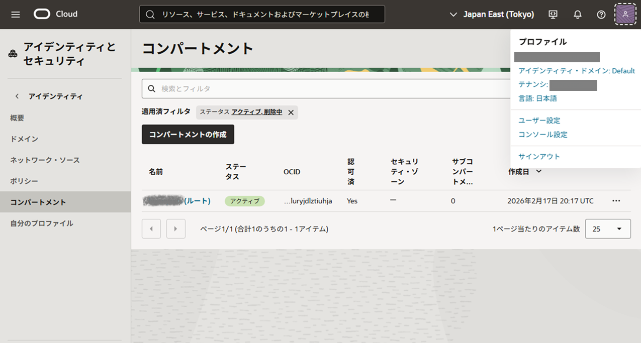Open the help question mark icon
This screenshot has width=641, height=343.
[x=601, y=15]
